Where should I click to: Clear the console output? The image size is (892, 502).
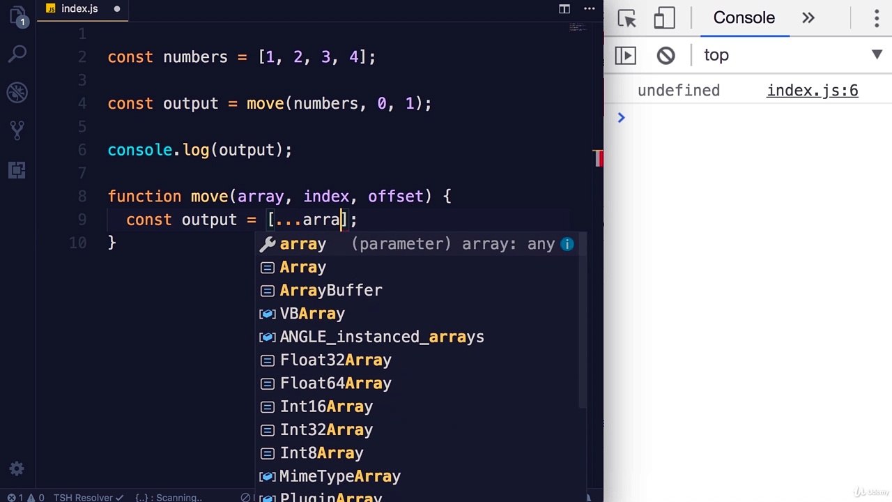666,55
